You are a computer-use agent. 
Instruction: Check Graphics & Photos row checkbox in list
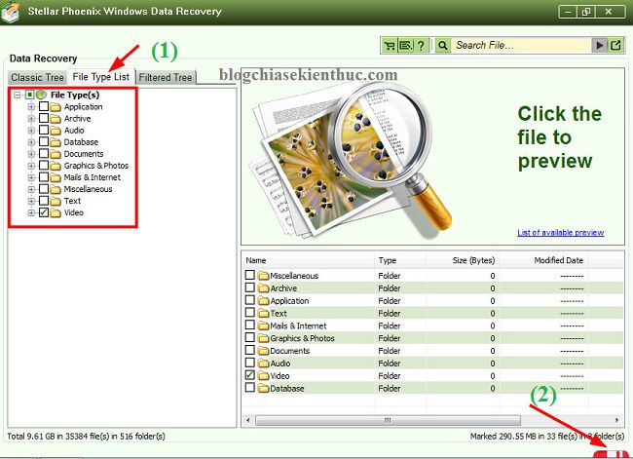(250, 338)
